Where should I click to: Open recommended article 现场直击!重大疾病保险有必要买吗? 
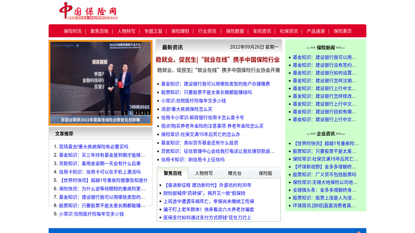93,147
